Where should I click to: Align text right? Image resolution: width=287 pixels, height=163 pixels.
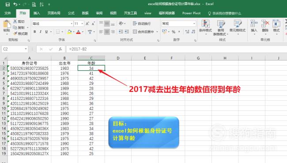point(113,32)
